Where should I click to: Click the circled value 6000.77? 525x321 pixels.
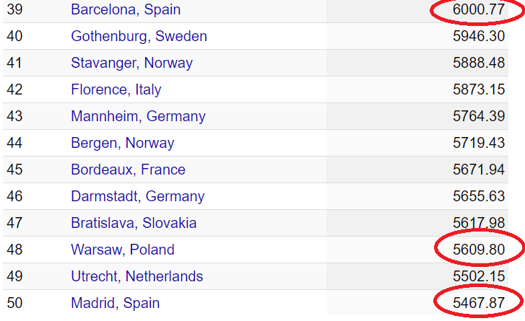[x=478, y=10]
